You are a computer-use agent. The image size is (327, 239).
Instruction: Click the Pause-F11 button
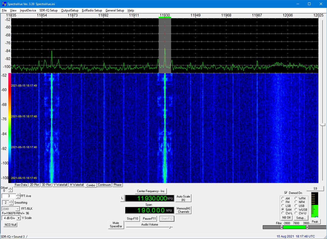(149, 218)
